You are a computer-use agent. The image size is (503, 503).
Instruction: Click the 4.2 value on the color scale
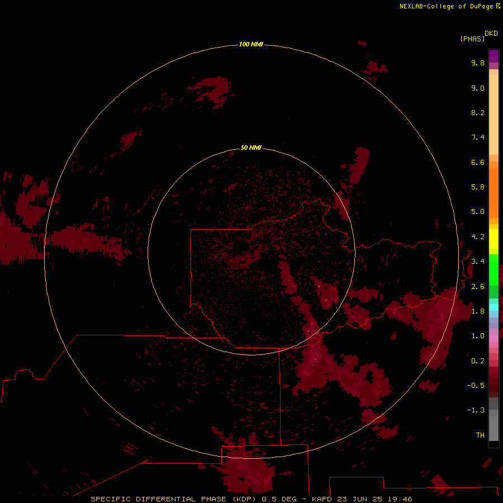click(478, 237)
